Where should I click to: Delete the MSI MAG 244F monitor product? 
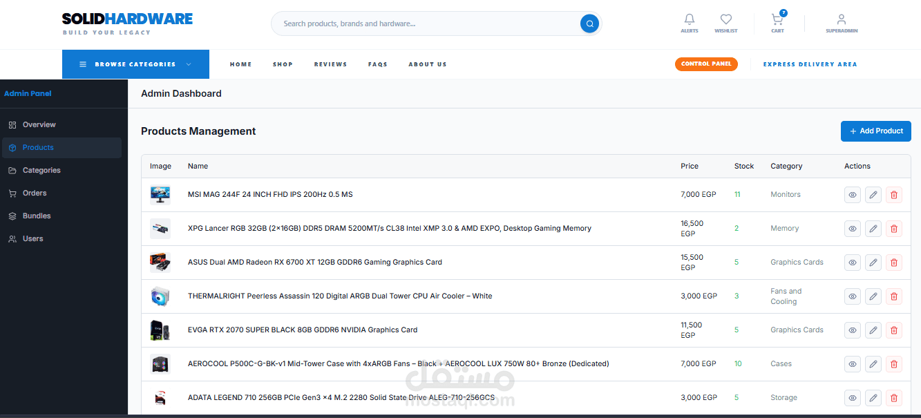click(894, 195)
